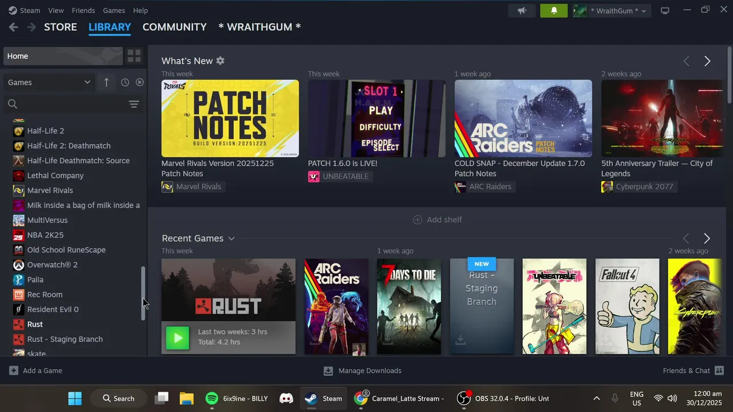This screenshot has width=733, height=412.
Task: Open Windows Start button
Action: coord(75,398)
